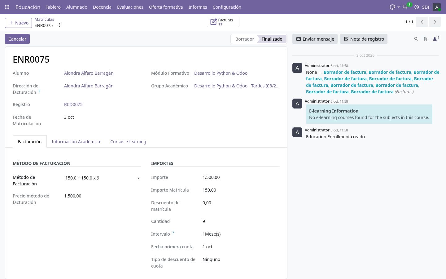Click Nota de registro button
The height and width of the screenshot is (279, 446).
(x=364, y=39)
